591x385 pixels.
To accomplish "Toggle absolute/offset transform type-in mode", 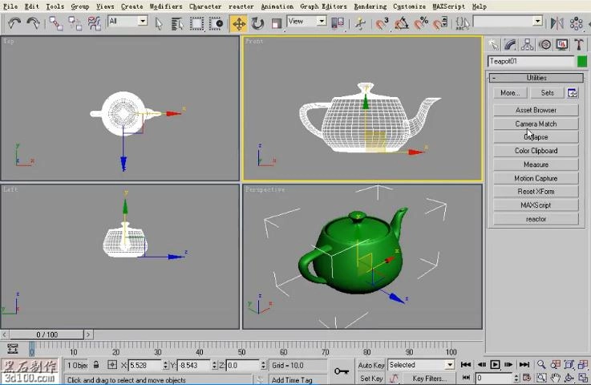I will click(x=112, y=365).
